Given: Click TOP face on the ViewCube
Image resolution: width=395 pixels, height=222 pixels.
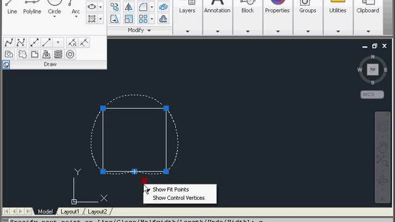Looking at the screenshot, I should pos(373,70).
